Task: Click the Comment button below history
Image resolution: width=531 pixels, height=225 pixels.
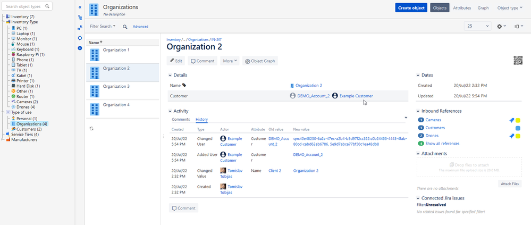Action: click(183, 208)
